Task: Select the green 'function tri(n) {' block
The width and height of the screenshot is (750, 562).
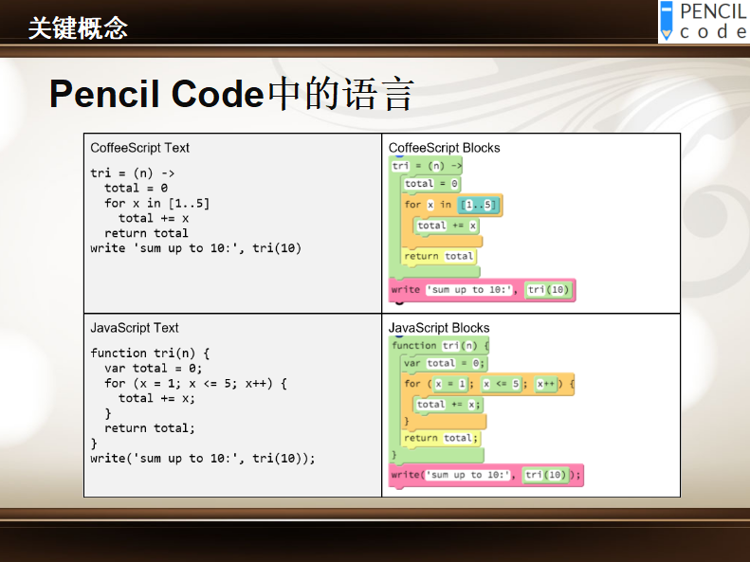Action: click(x=439, y=346)
